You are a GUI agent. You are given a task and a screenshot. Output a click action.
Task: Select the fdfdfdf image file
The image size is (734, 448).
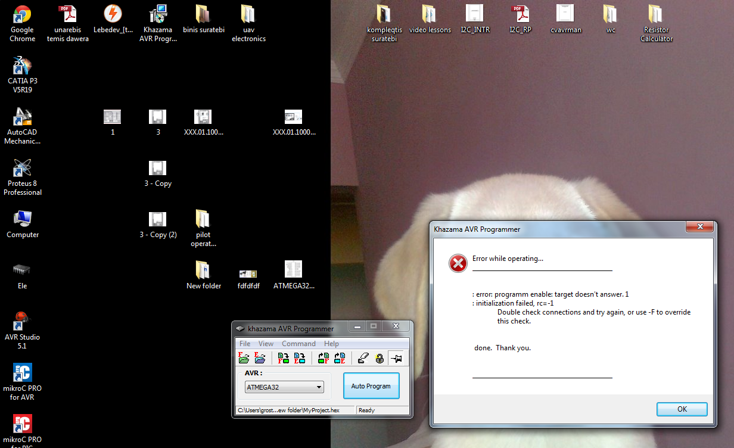pos(248,279)
